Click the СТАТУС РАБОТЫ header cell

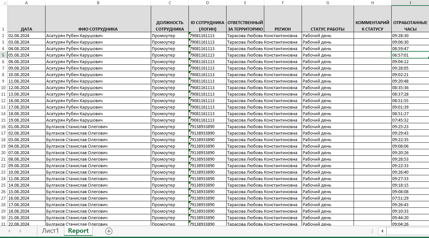pos(328,19)
